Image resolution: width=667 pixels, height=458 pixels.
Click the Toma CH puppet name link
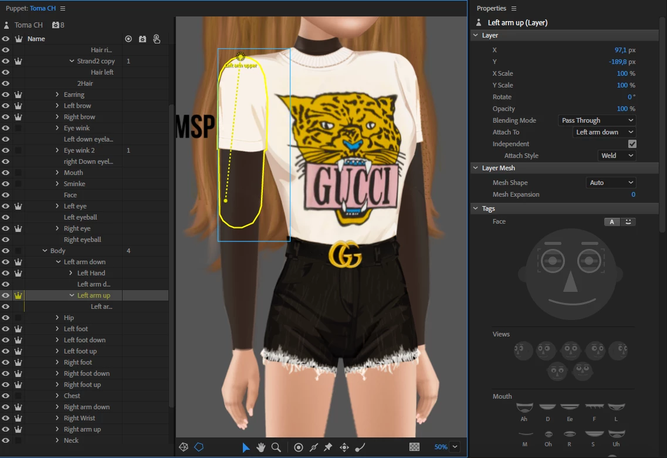43,8
